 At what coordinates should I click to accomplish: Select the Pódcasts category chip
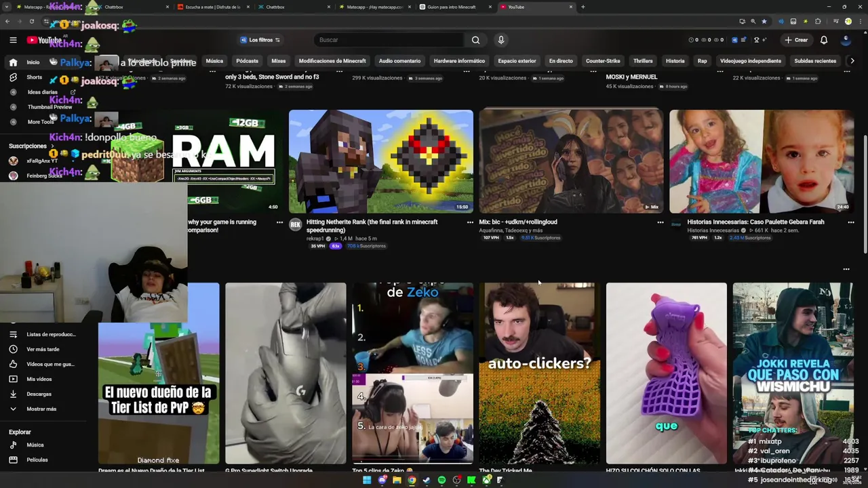coord(247,61)
